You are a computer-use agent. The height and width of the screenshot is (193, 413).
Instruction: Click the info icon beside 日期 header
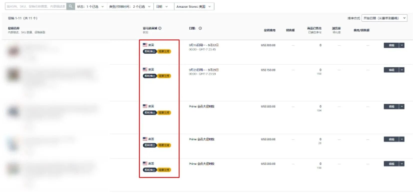click(x=200, y=28)
